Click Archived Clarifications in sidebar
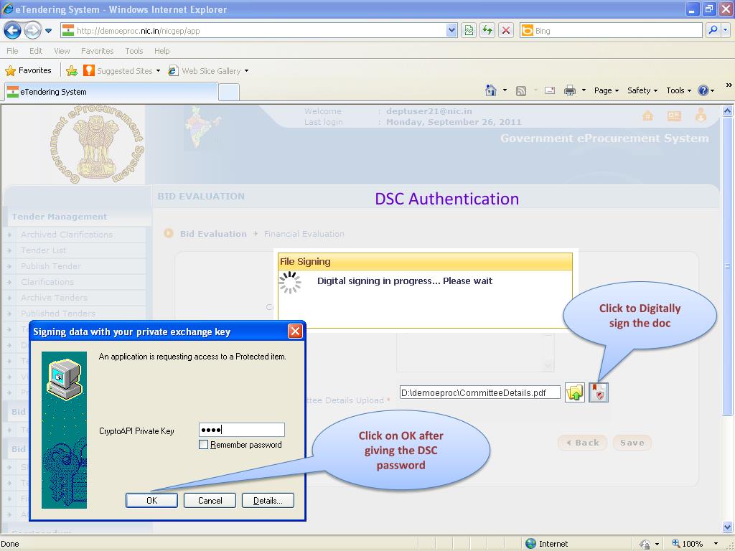The width and height of the screenshot is (735, 551). click(67, 235)
